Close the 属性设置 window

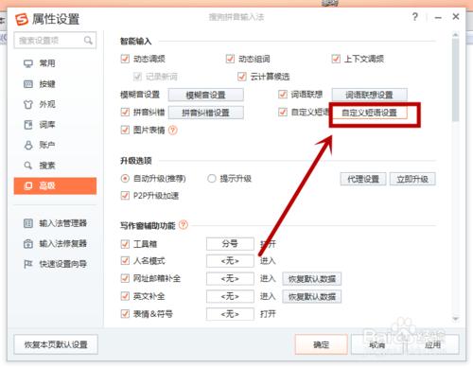456,17
